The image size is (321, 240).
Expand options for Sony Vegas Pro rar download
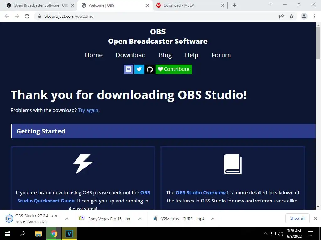click(140, 219)
